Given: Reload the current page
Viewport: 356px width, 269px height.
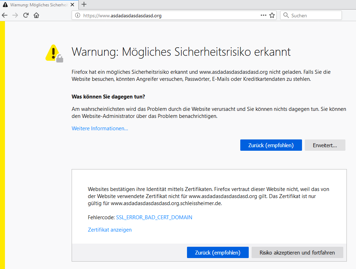Looking at the screenshot, I should [x=26, y=16].
